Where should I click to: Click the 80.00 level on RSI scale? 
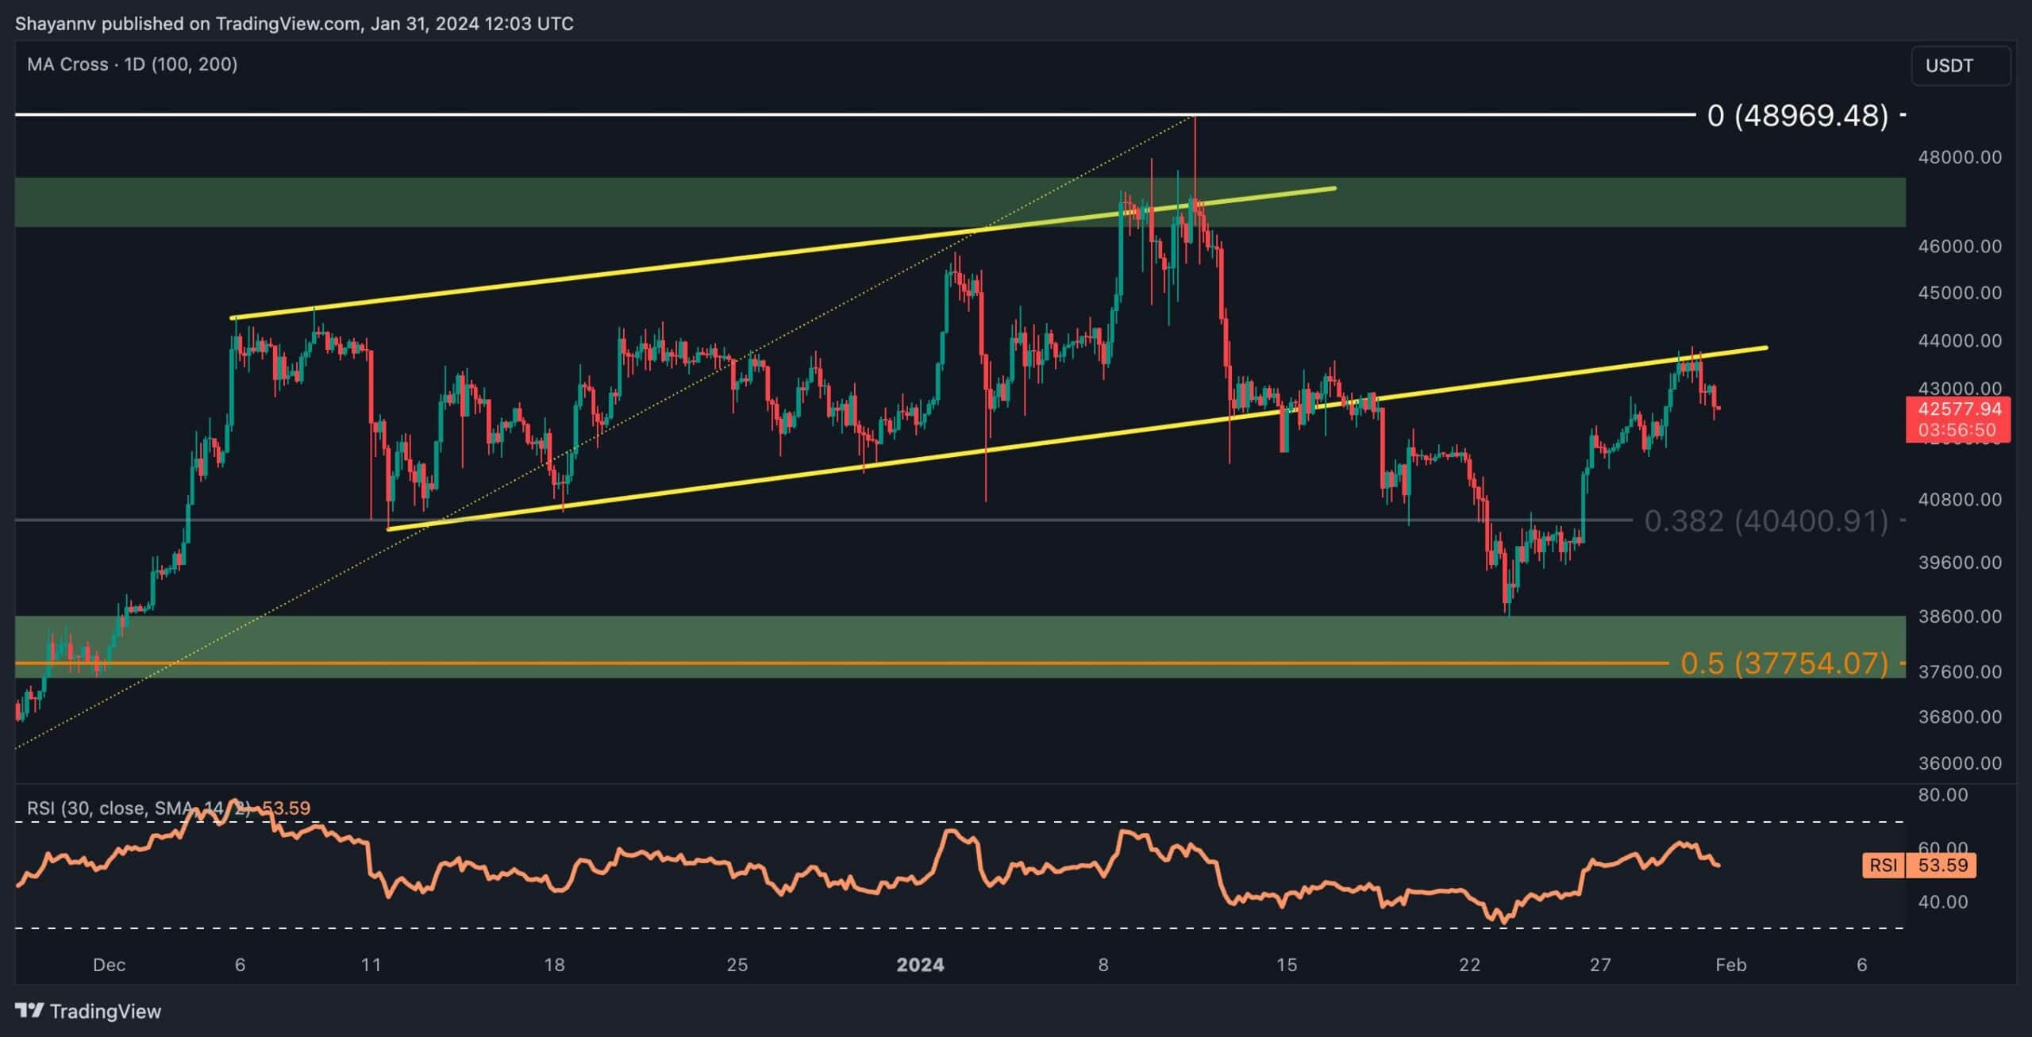[1942, 795]
